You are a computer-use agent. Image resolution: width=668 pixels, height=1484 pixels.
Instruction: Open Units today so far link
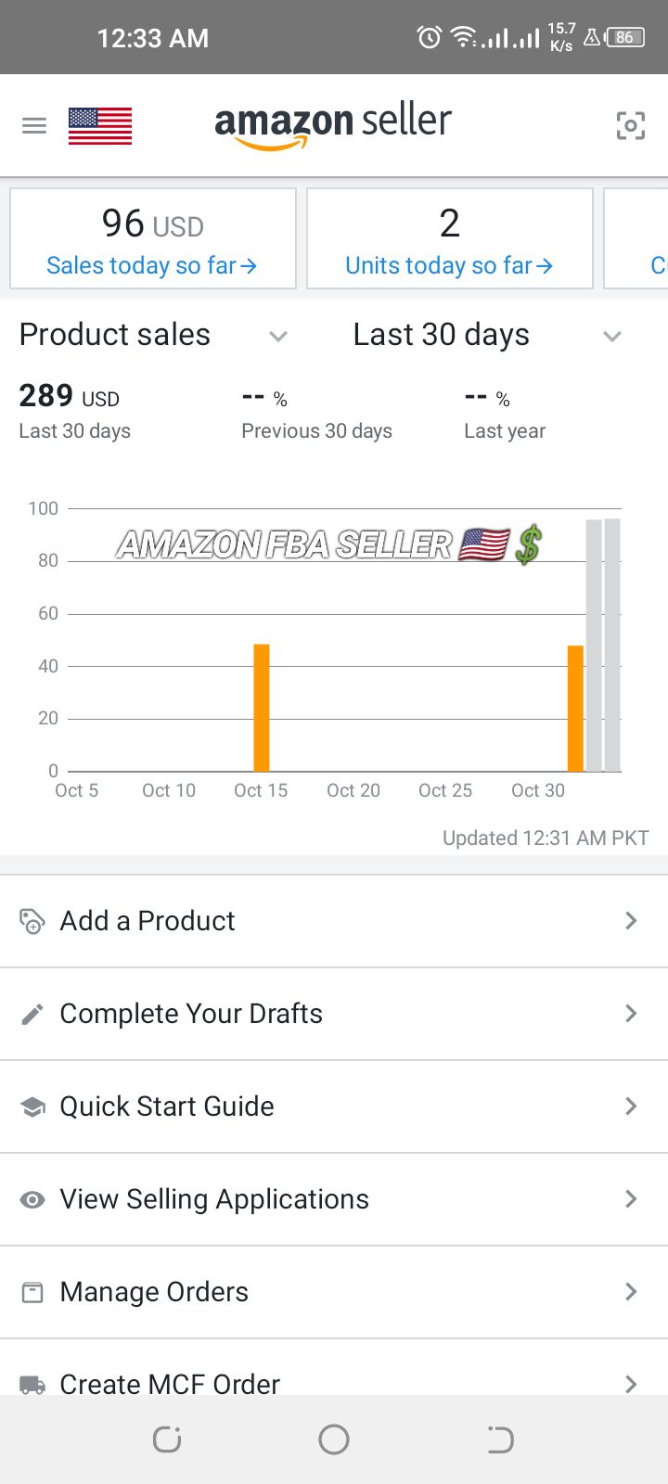[449, 266]
